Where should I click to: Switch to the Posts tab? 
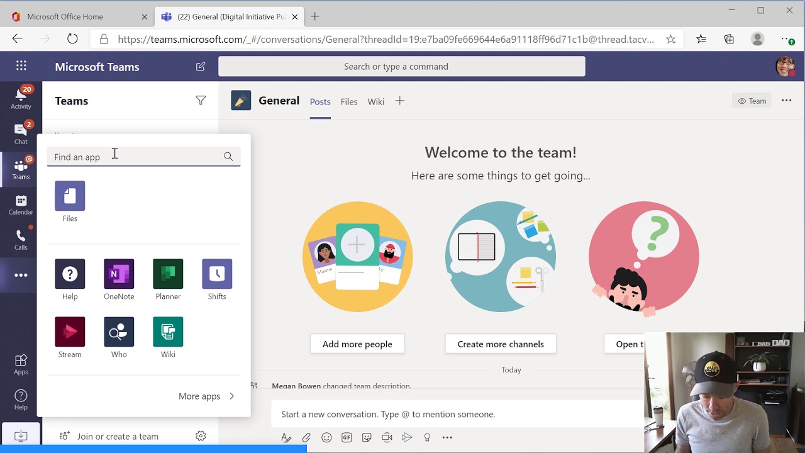(x=320, y=102)
